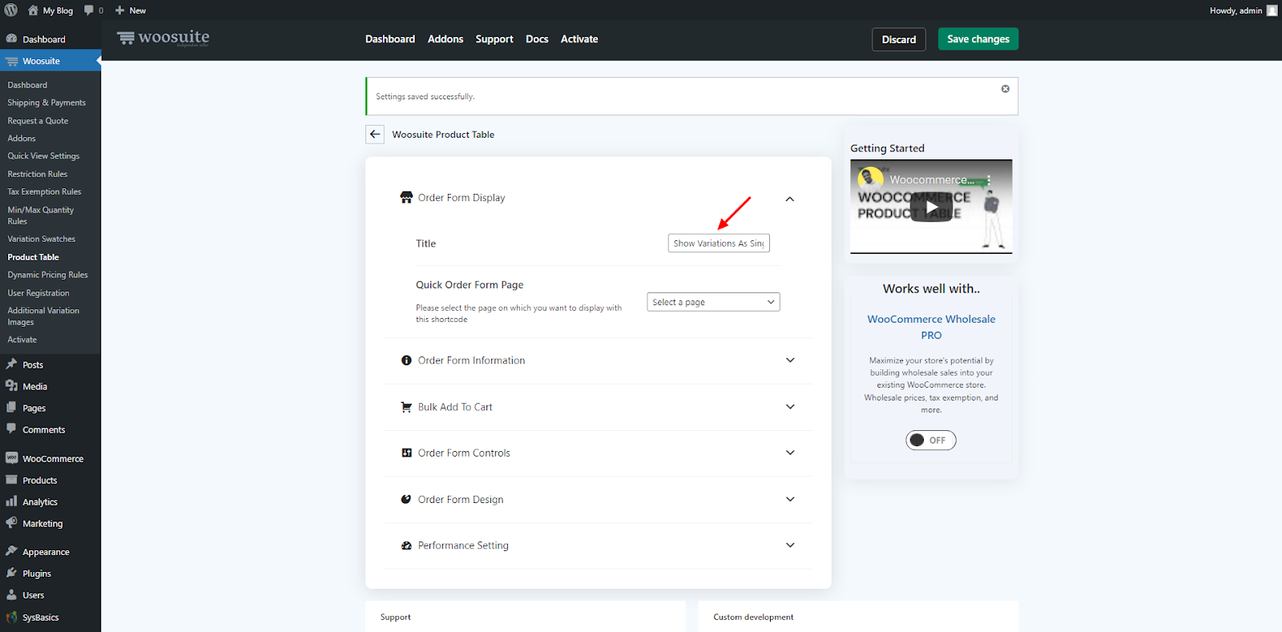Open the Comments menu in sidebar

tap(43, 430)
